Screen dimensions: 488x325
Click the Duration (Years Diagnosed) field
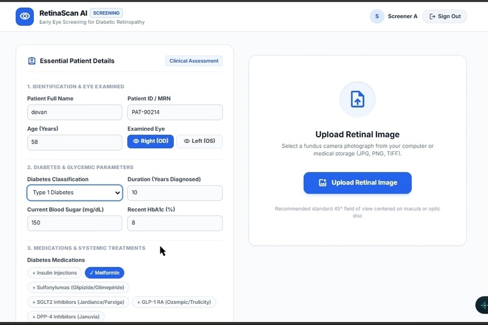175,193
